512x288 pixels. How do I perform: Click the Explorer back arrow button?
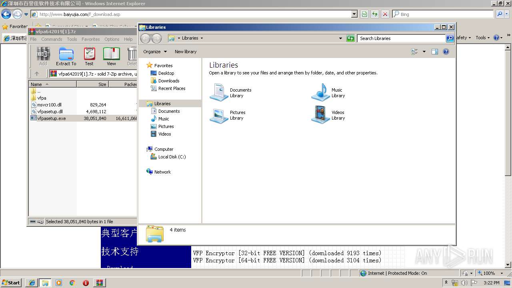[x=145, y=38]
